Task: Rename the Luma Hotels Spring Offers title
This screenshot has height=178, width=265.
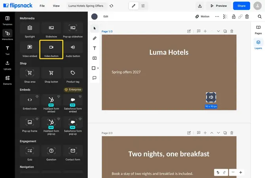Action: click(86, 6)
